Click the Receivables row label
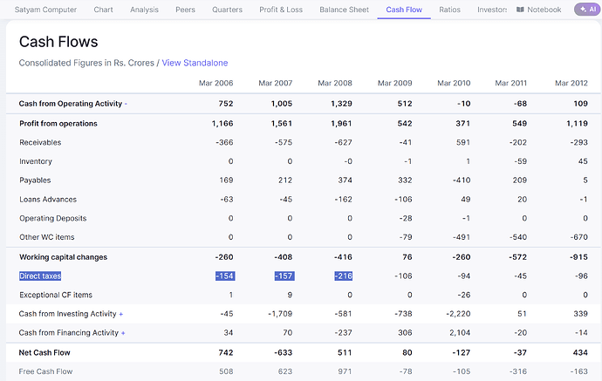This screenshot has height=381, width=602. 40,142
